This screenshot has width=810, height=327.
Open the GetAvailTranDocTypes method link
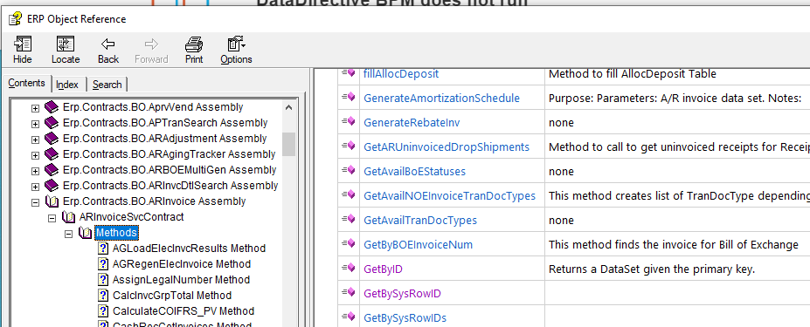tap(420, 221)
